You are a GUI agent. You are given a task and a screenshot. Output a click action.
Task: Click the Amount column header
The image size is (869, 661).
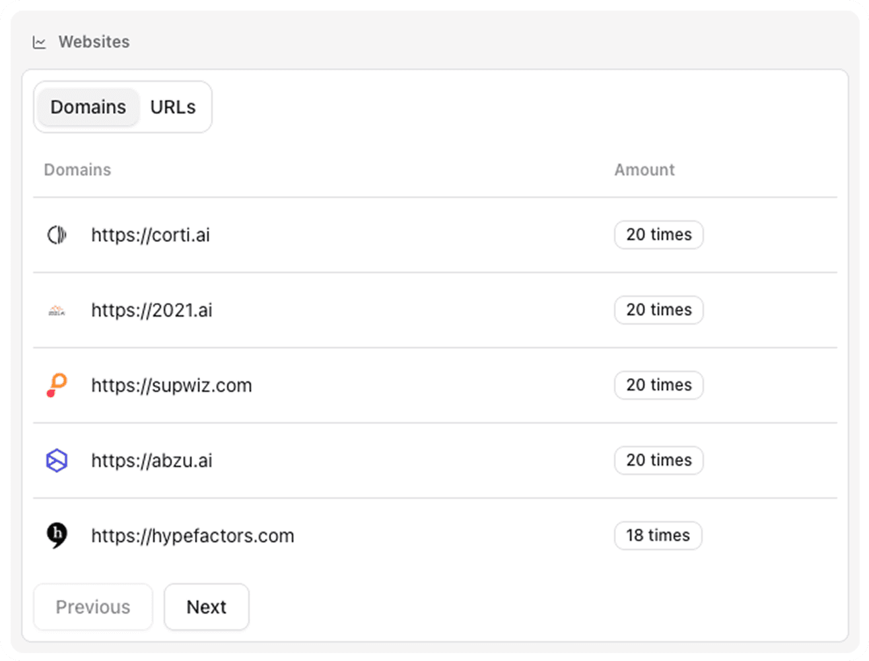644,170
